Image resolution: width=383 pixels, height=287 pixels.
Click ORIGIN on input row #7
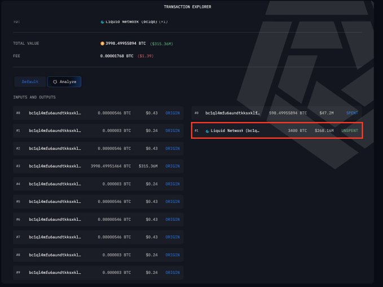[173, 237]
